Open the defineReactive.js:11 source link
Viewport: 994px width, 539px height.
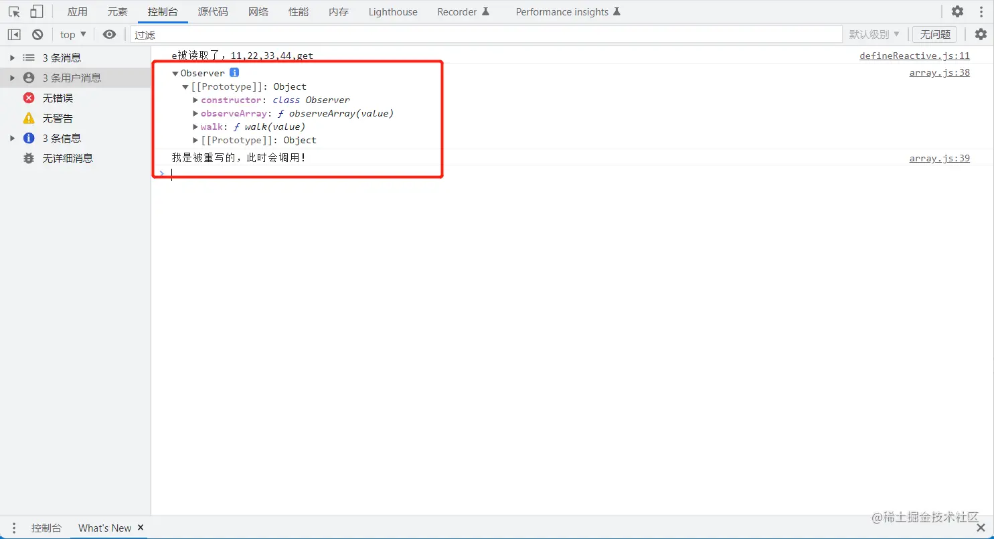(x=914, y=56)
